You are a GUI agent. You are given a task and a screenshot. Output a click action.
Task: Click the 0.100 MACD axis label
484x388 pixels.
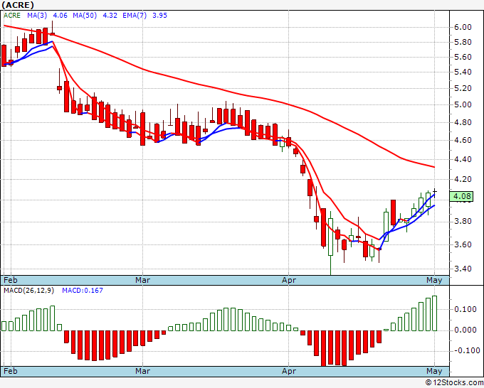(465, 309)
